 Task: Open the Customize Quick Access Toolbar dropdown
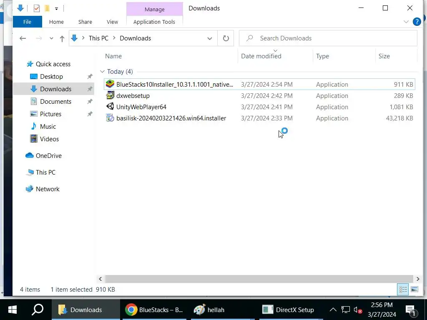click(56, 9)
